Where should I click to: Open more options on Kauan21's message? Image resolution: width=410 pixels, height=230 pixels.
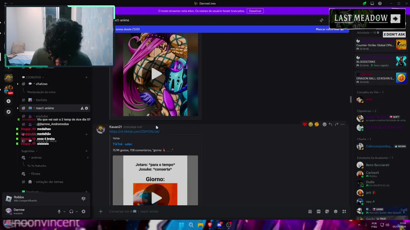342,124
